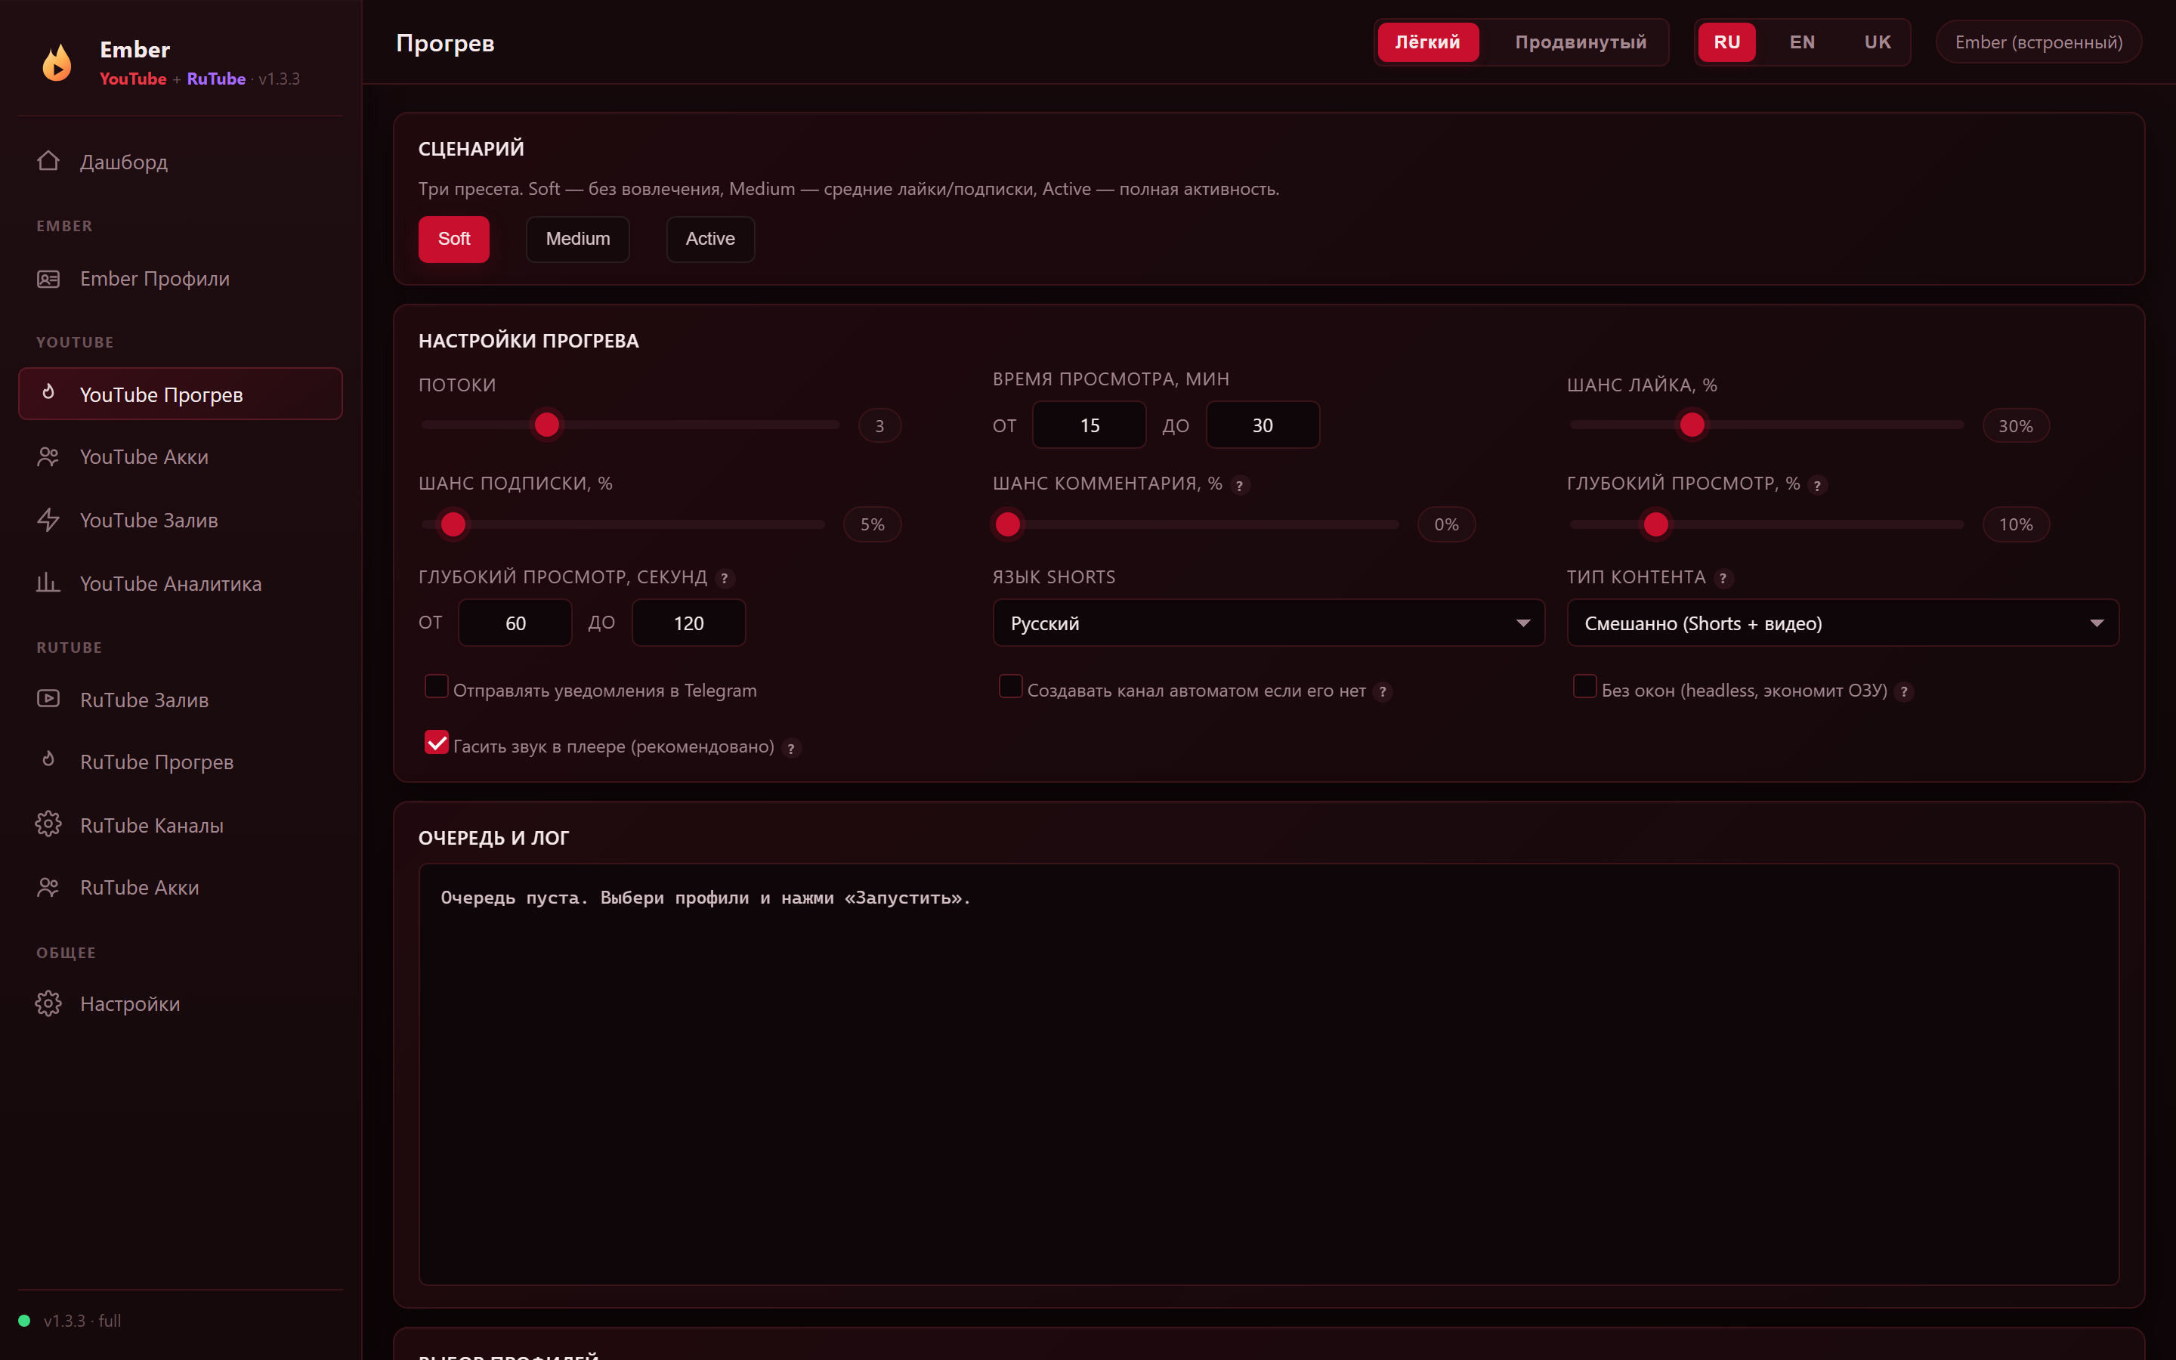Switch interface language to EN

(1802, 42)
